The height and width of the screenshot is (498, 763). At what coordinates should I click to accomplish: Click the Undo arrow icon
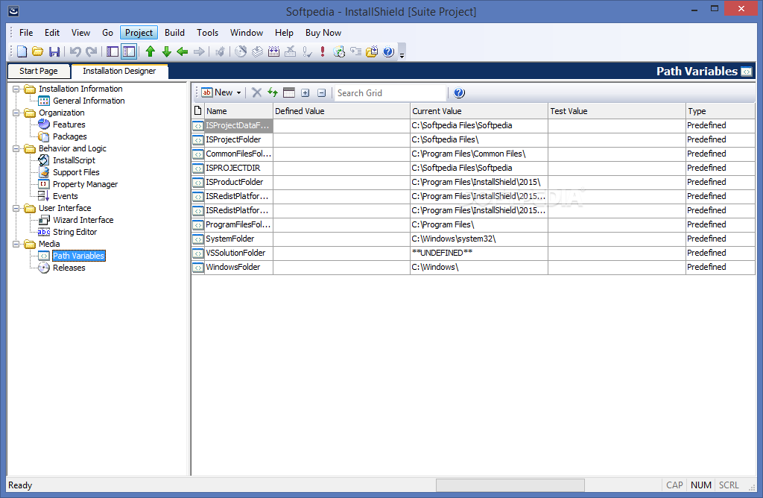click(x=75, y=51)
